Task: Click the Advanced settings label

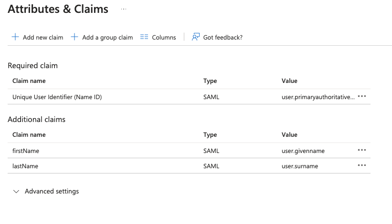Action: [x=52, y=192]
